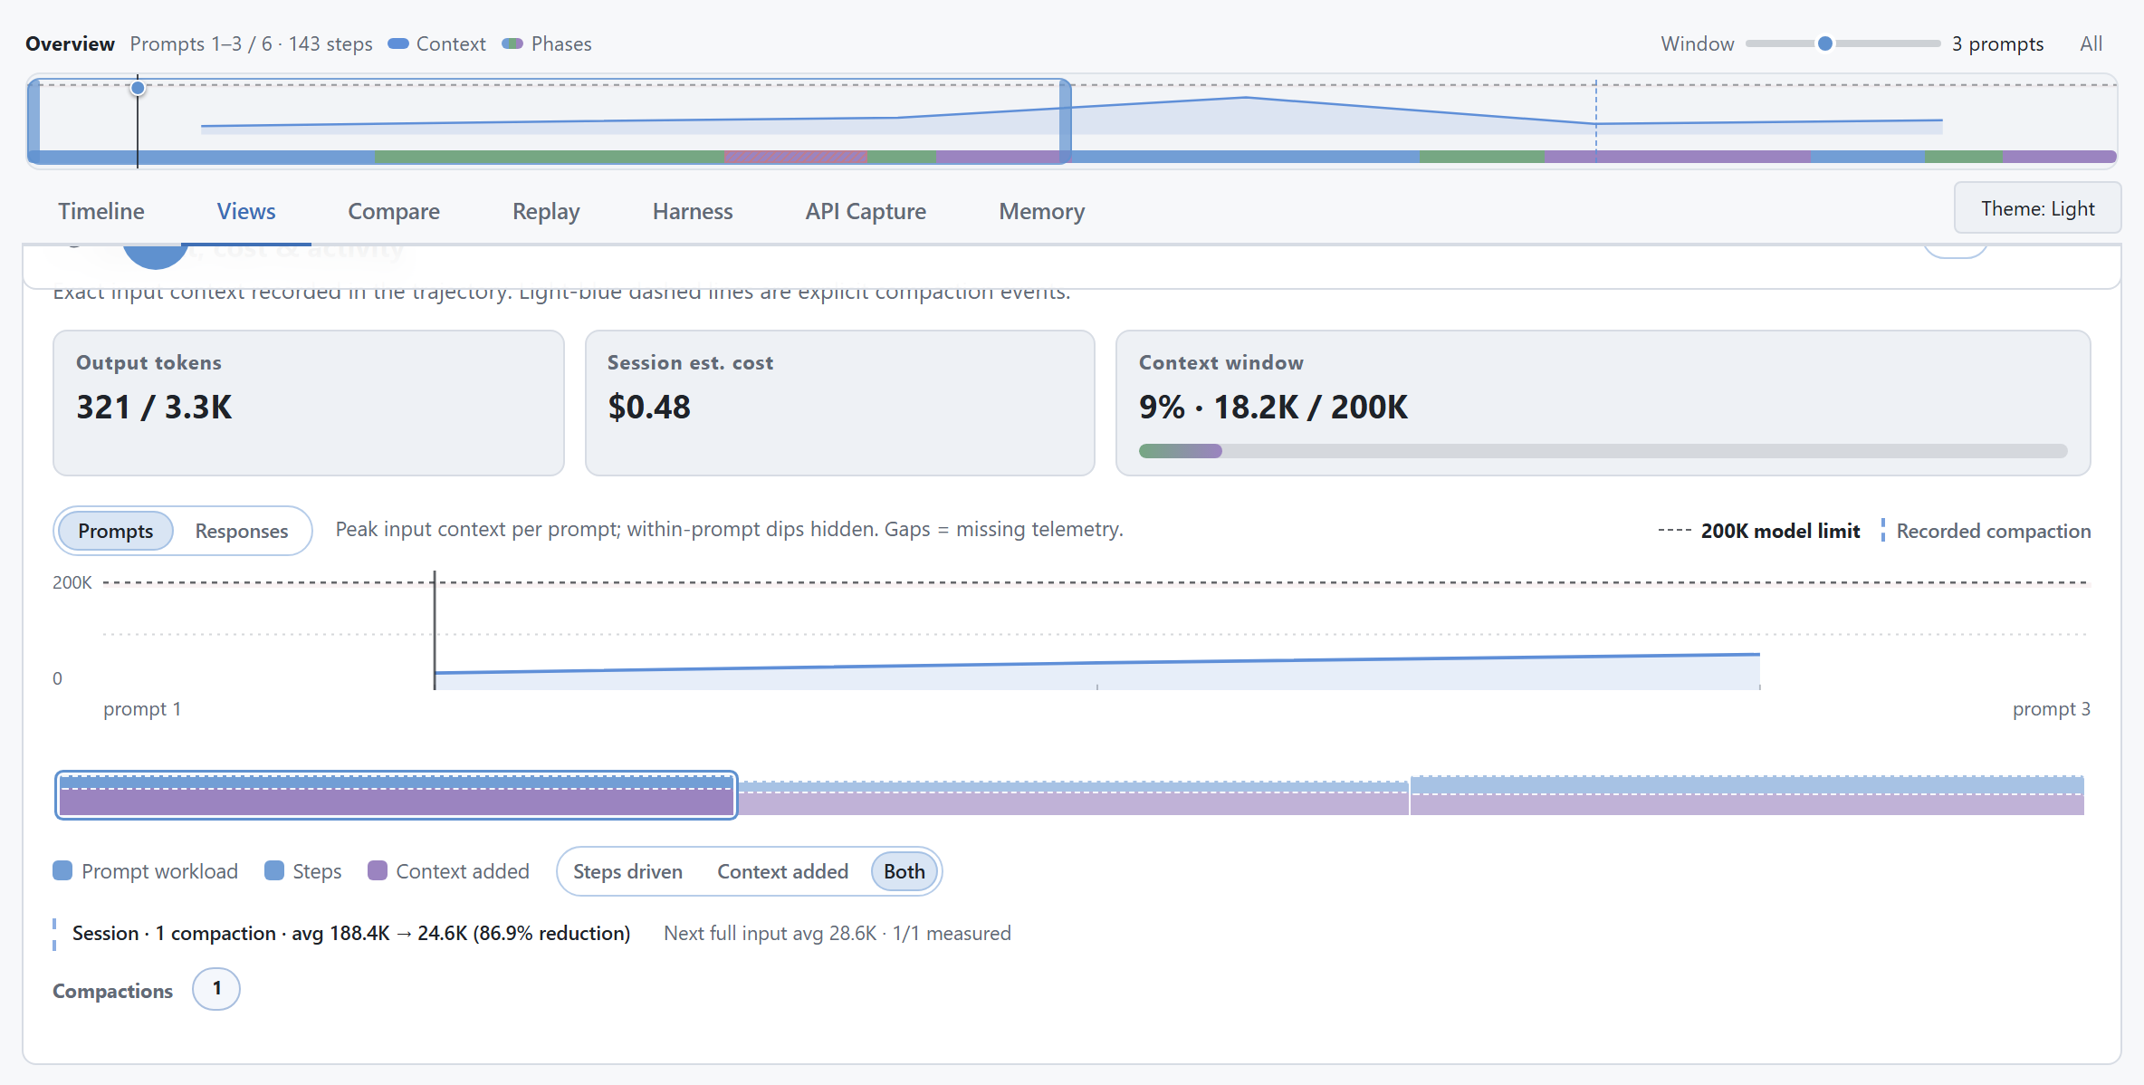The height and width of the screenshot is (1085, 2144).
Task: Open the Timeline tab
Action: click(x=101, y=211)
